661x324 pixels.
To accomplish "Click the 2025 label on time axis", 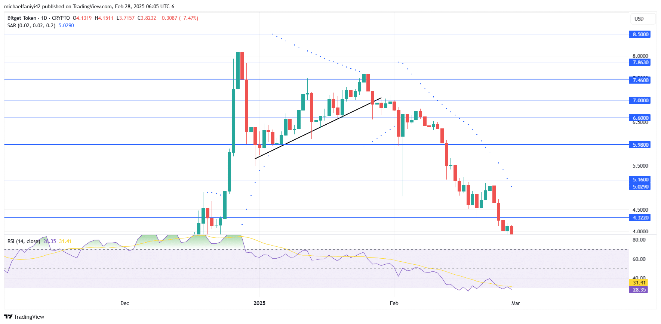I will pos(259,303).
